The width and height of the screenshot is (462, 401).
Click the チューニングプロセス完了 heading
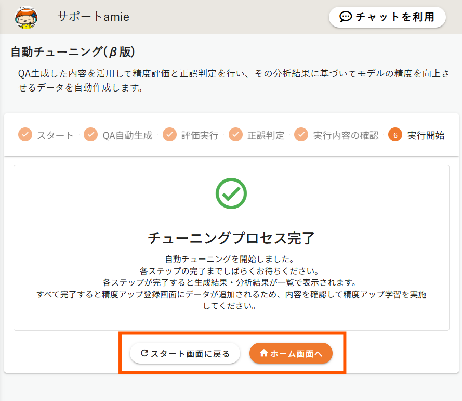(231, 238)
